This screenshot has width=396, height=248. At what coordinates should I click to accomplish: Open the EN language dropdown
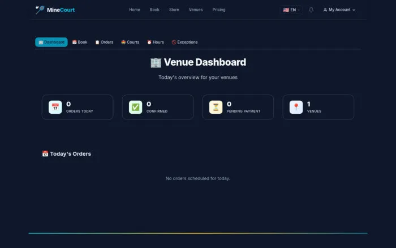pyautogui.click(x=291, y=10)
